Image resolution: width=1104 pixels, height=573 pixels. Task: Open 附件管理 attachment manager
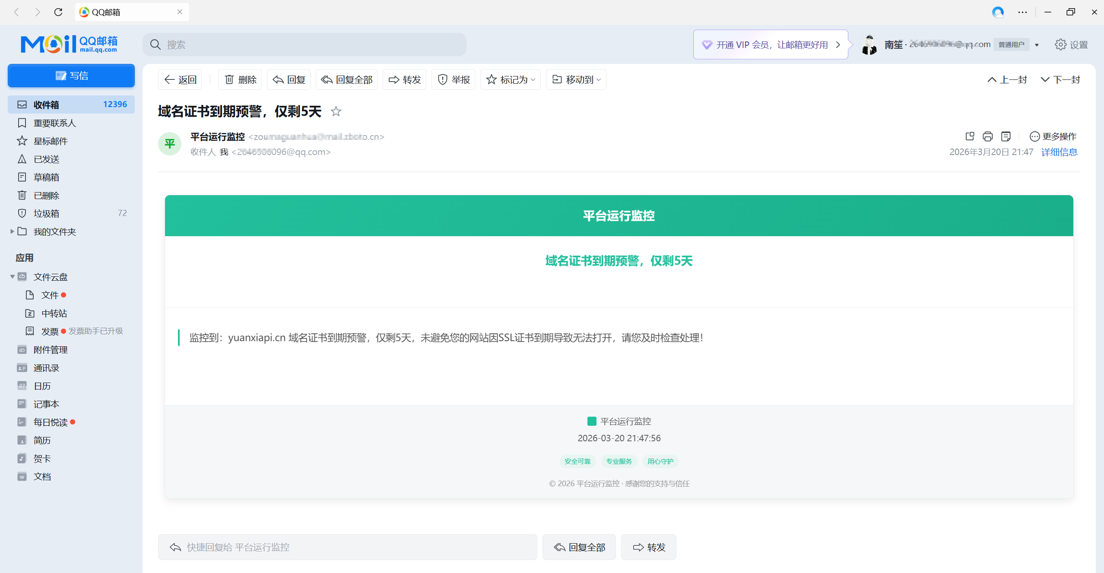[x=50, y=349]
